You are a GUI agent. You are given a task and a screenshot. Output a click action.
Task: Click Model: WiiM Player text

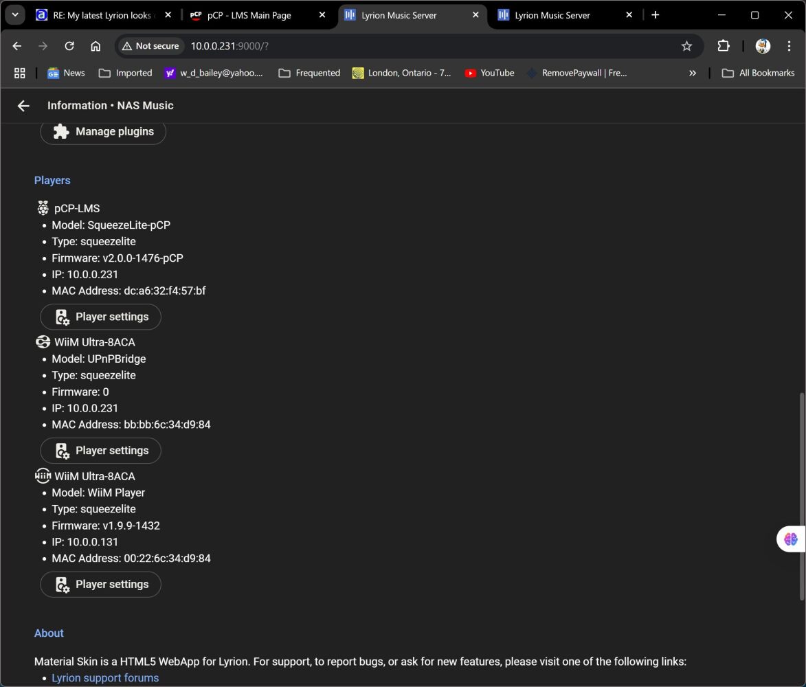(x=98, y=493)
